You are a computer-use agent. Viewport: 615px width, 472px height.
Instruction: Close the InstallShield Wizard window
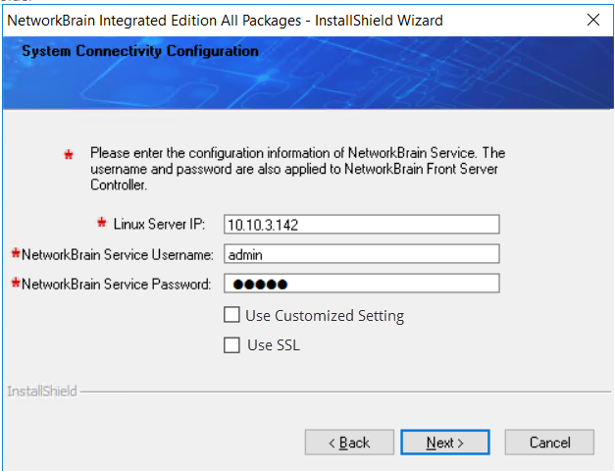593,20
